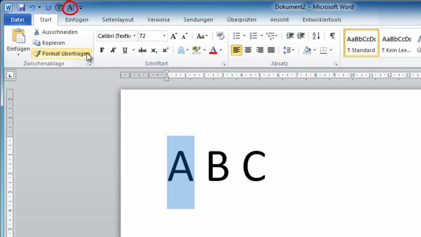This screenshot has height=237, width=421.
Task: Click the tab selector L button by the ruler
Action: tap(10, 76)
